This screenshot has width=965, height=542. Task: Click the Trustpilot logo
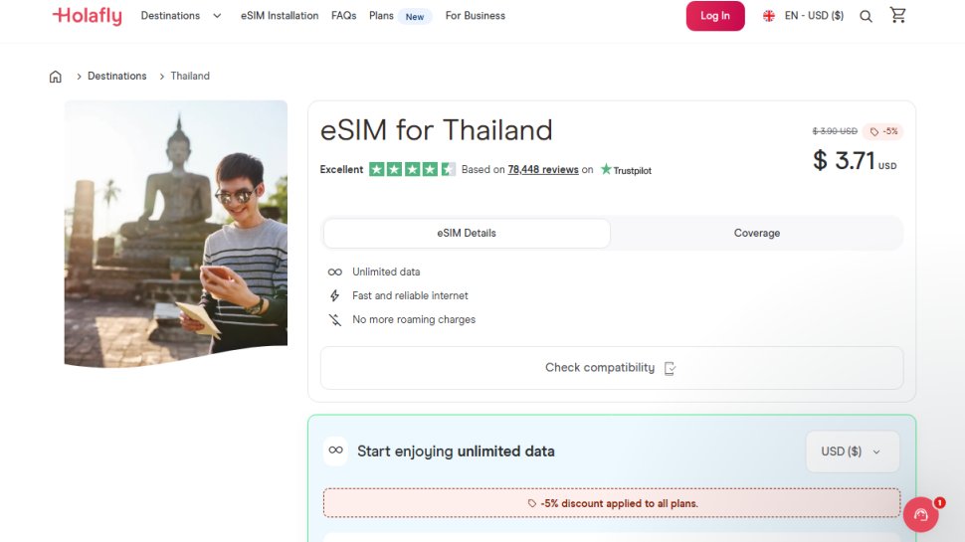point(626,170)
